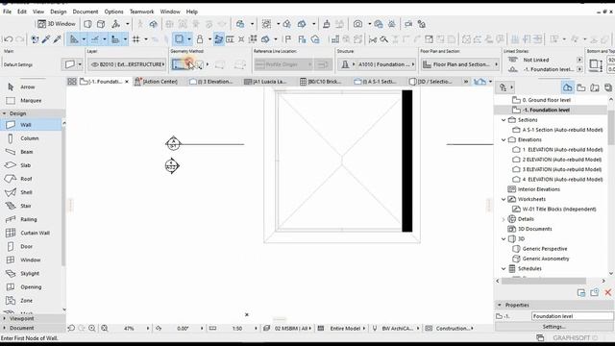Screen dimensions: 615x346
Task: Switch to the Action Center tab
Action: pyautogui.click(x=157, y=82)
